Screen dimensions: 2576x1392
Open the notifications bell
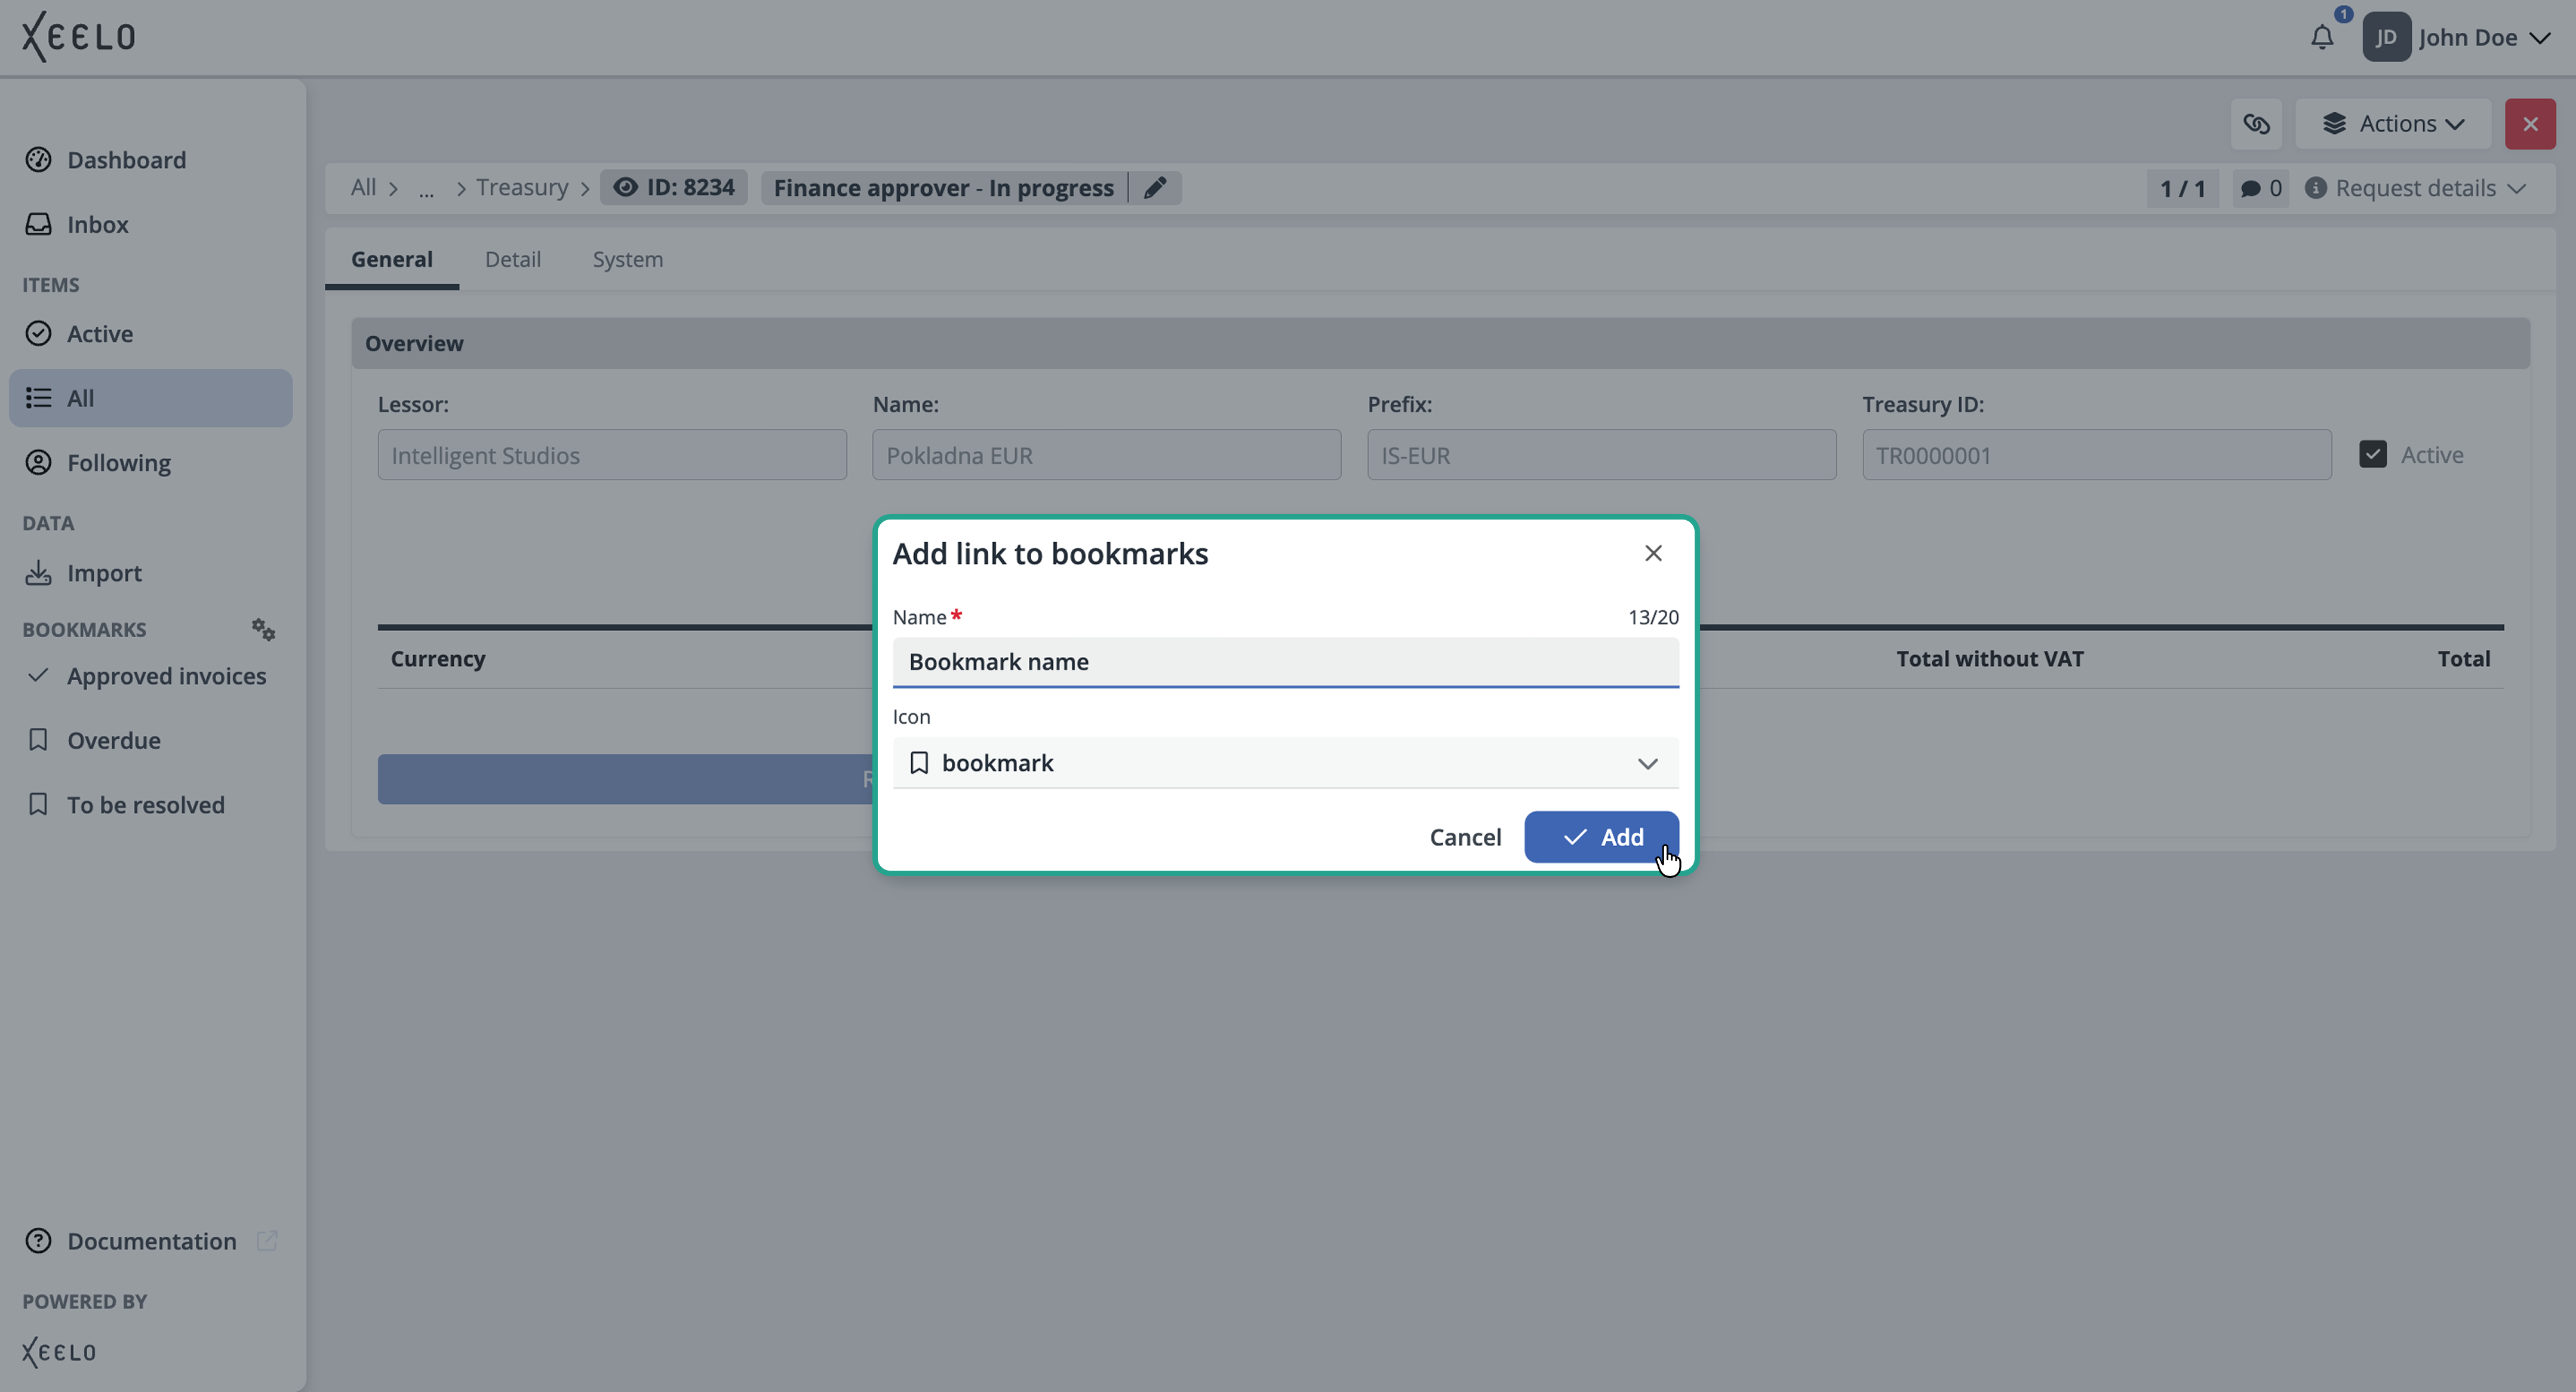click(x=2322, y=38)
